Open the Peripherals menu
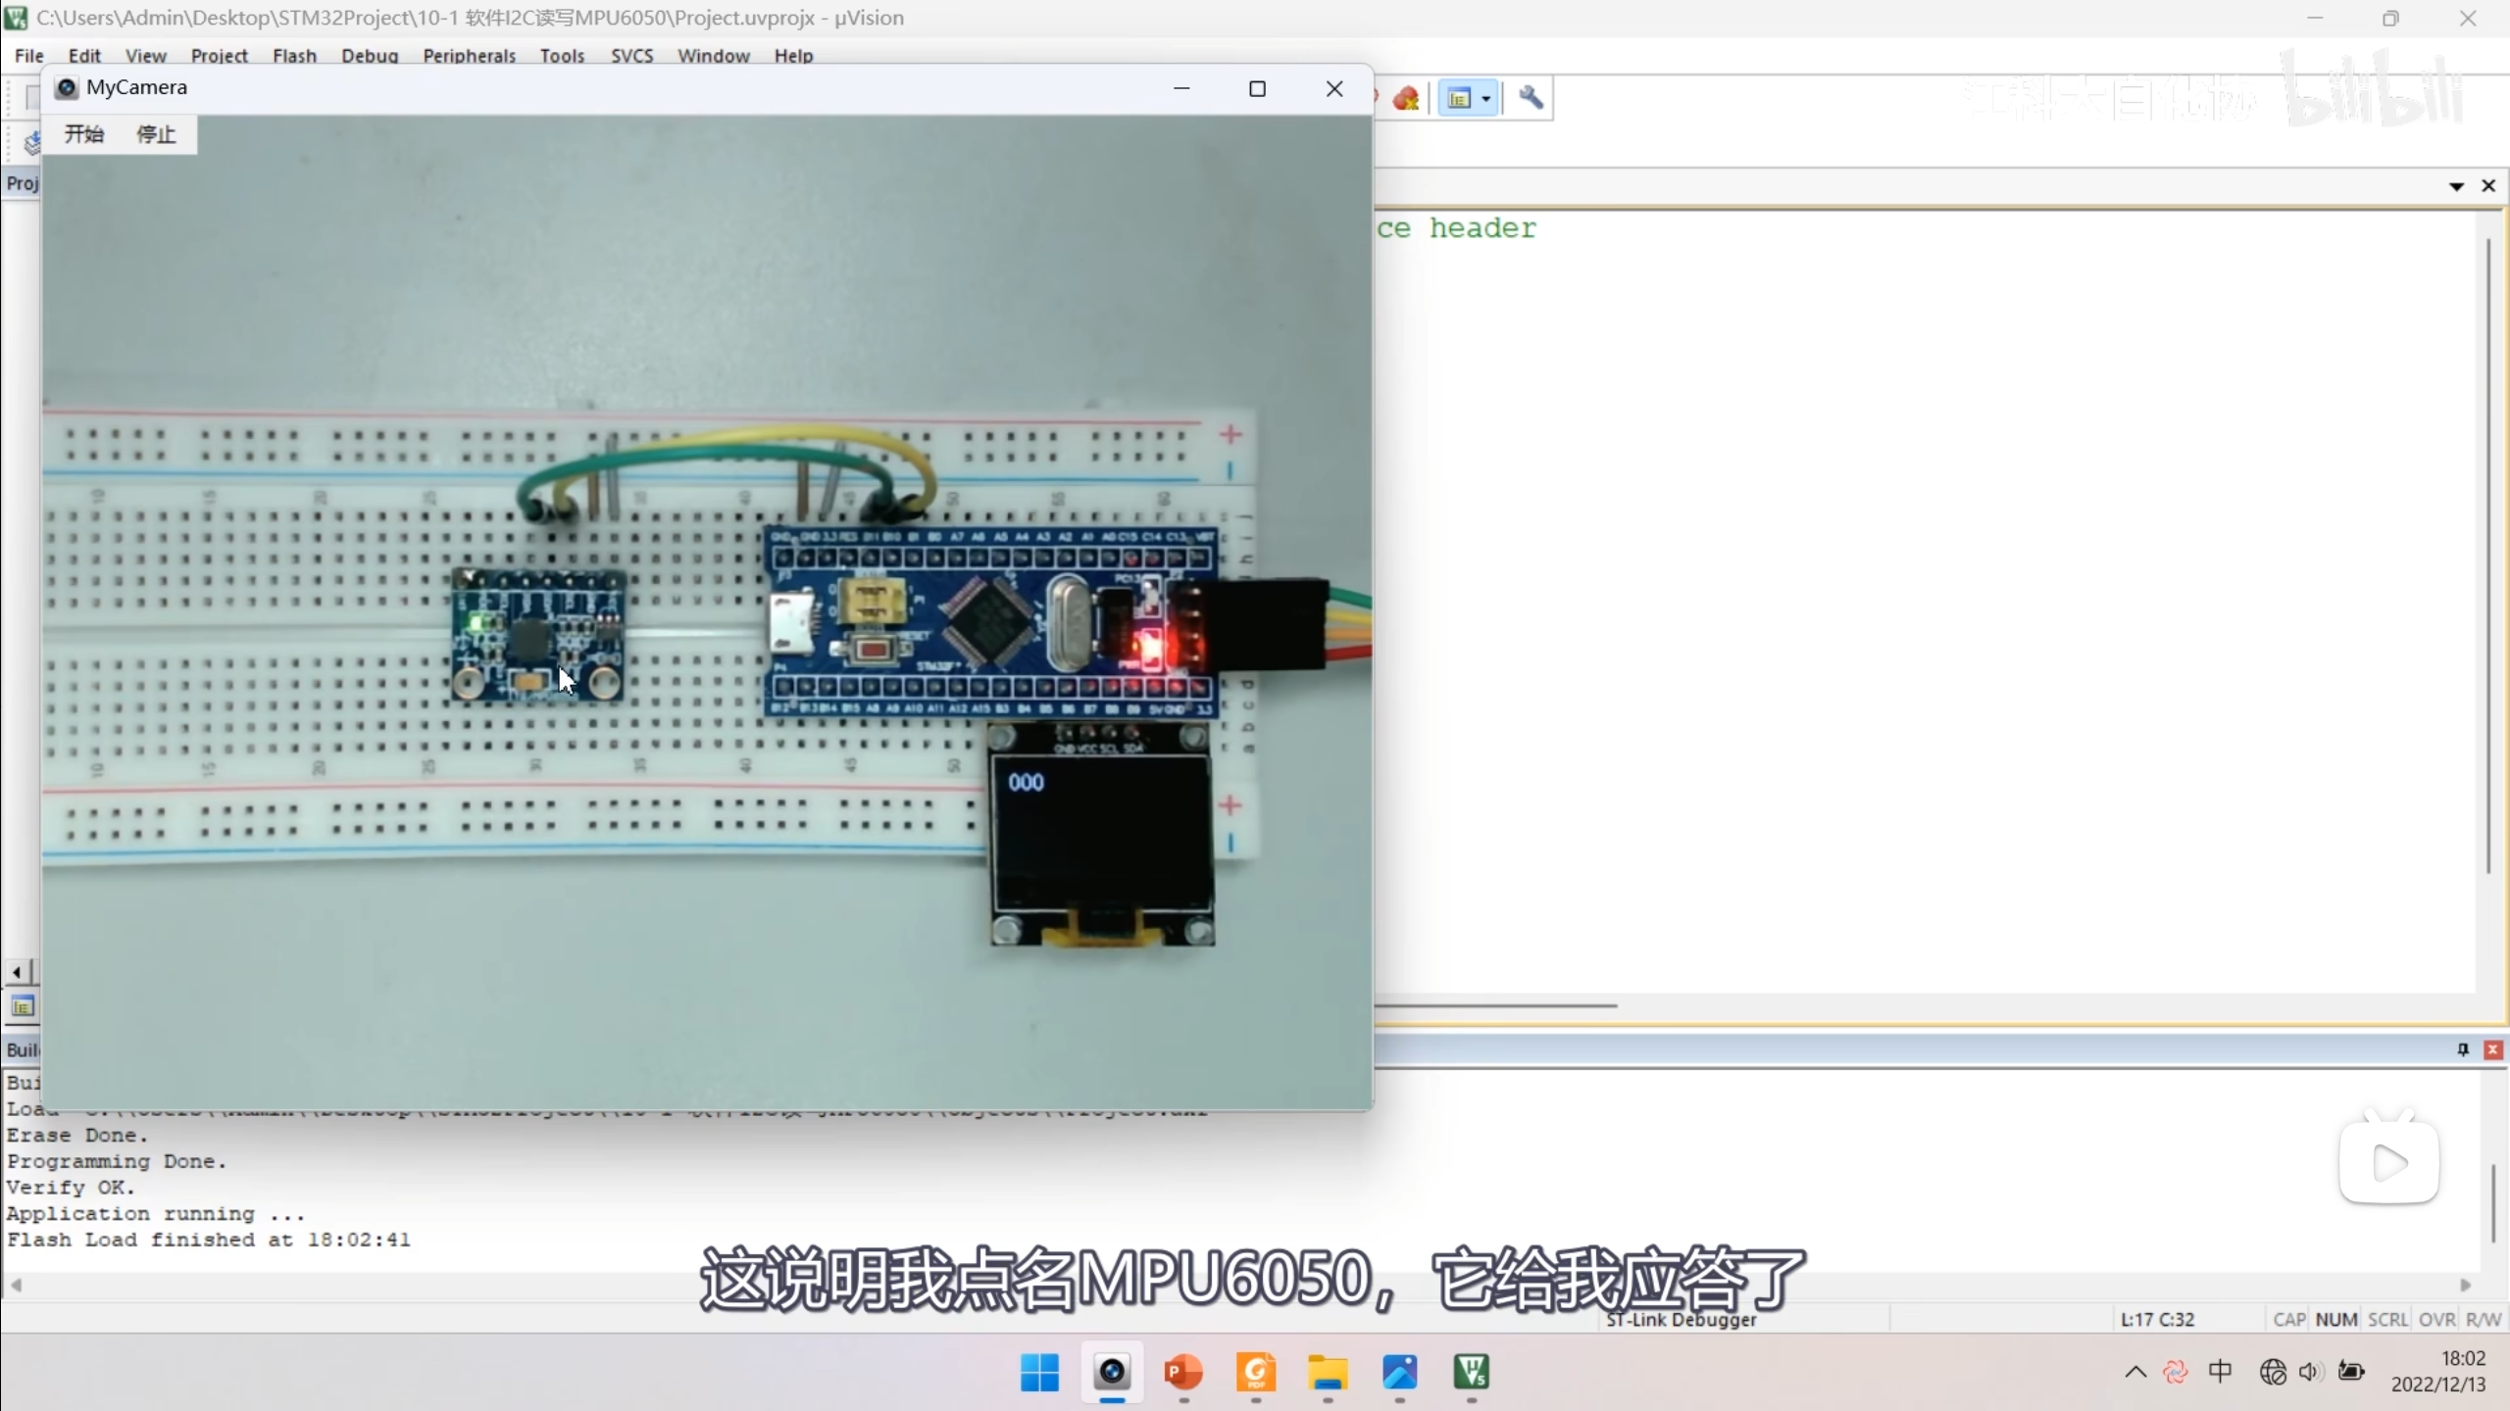The width and height of the screenshot is (2510, 1411). point(469,56)
